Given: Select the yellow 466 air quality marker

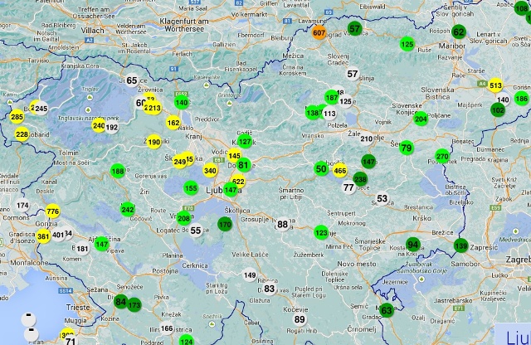Looking at the screenshot, I should [x=340, y=171].
